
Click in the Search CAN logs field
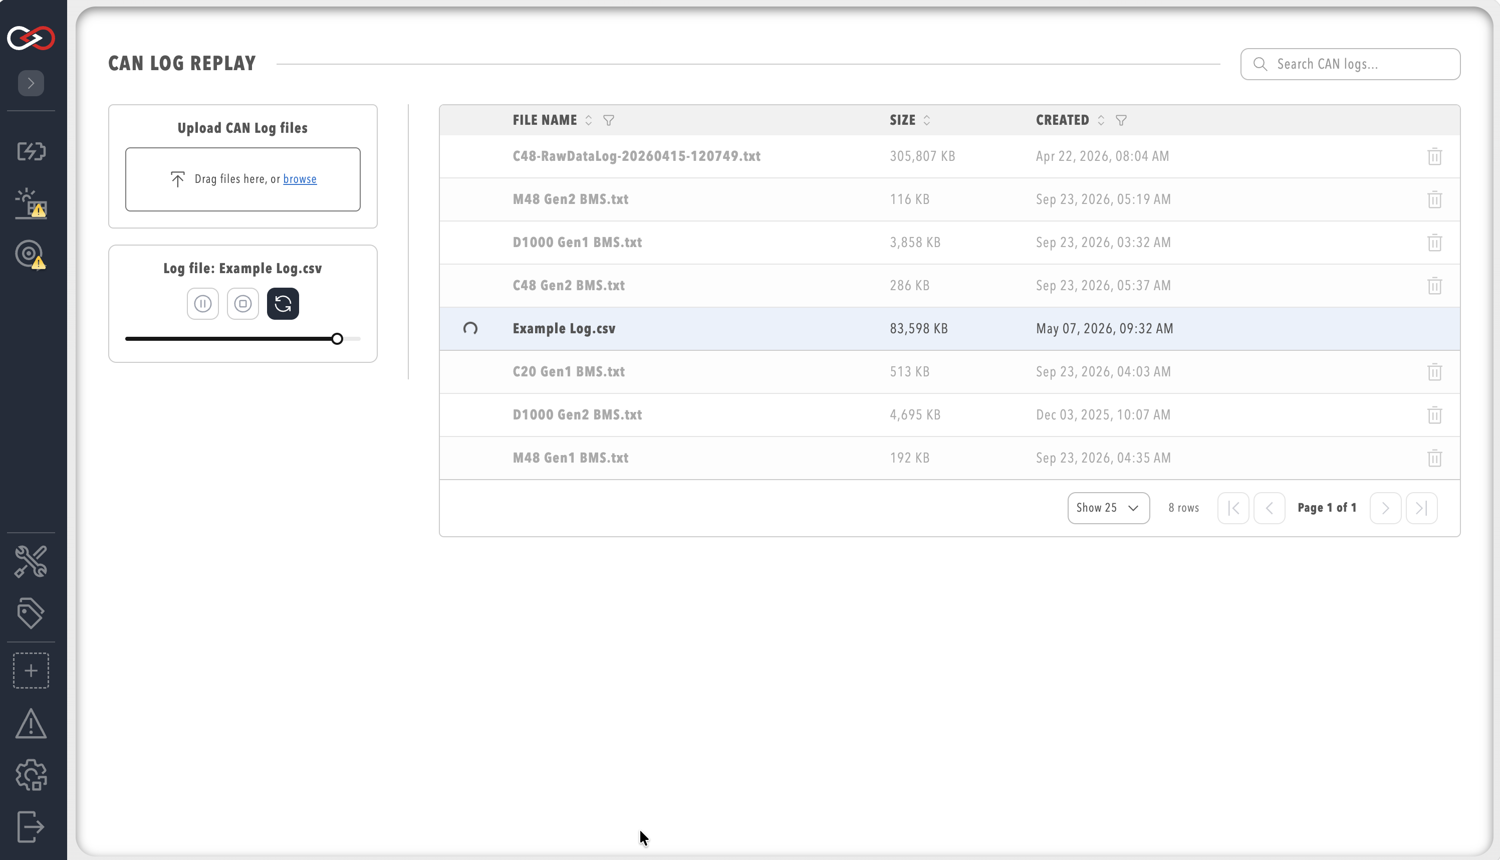tap(1351, 64)
